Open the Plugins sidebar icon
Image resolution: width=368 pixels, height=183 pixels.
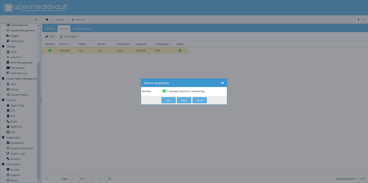point(8,36)
